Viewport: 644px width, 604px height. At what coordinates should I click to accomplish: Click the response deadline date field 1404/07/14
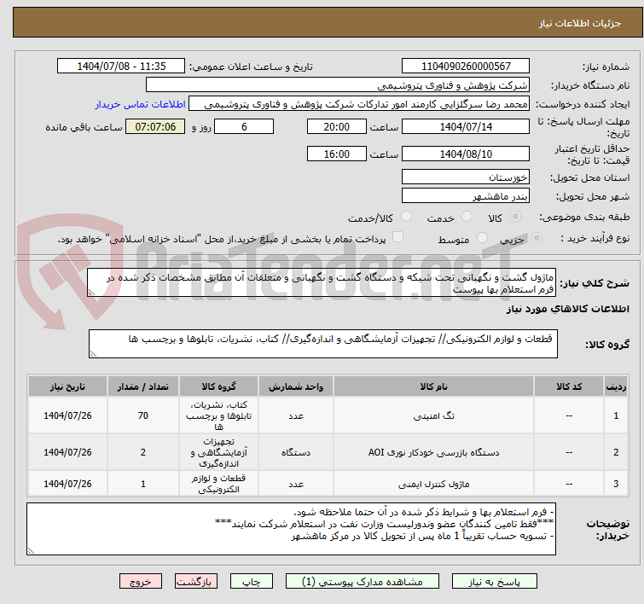click(465, 126)
